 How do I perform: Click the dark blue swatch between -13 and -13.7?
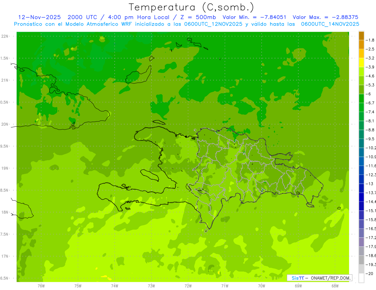361,188
